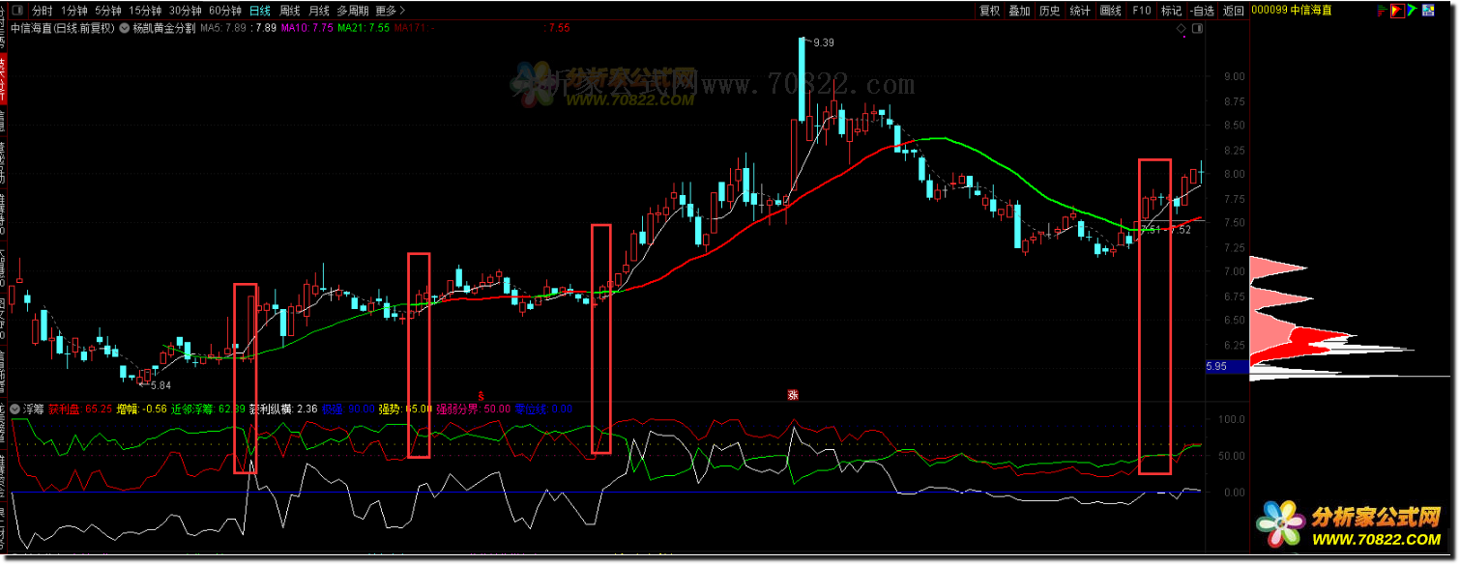Click the 零位线: 0.00 label
Screen dimensions: 1460x564
pyautogui.click(x=543, y=409)
